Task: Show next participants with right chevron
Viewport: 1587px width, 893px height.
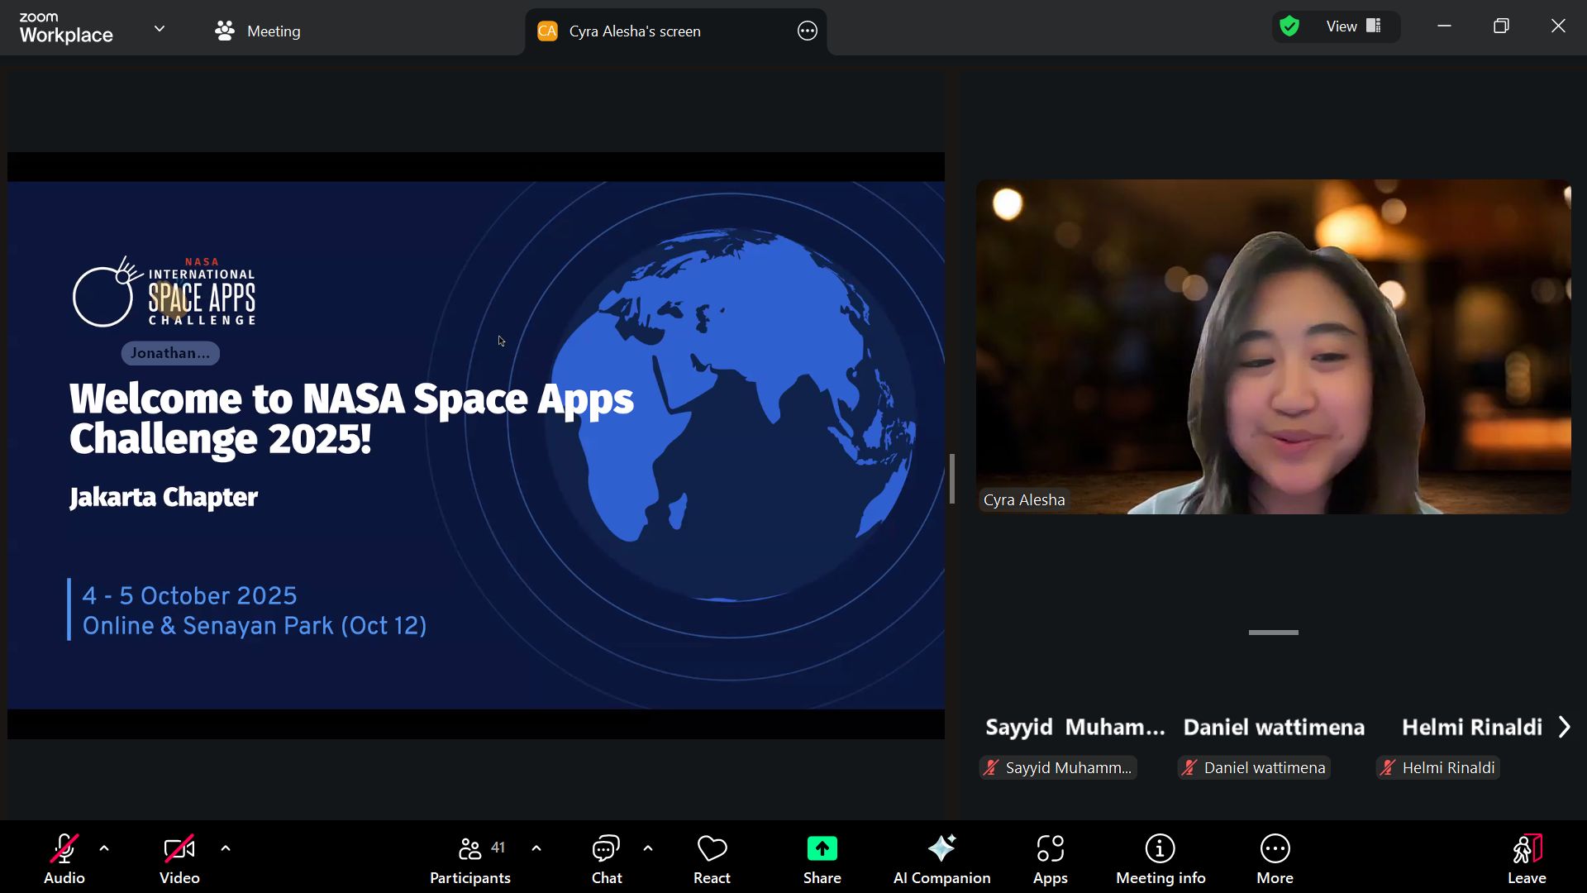Action: click(1564, 727)
